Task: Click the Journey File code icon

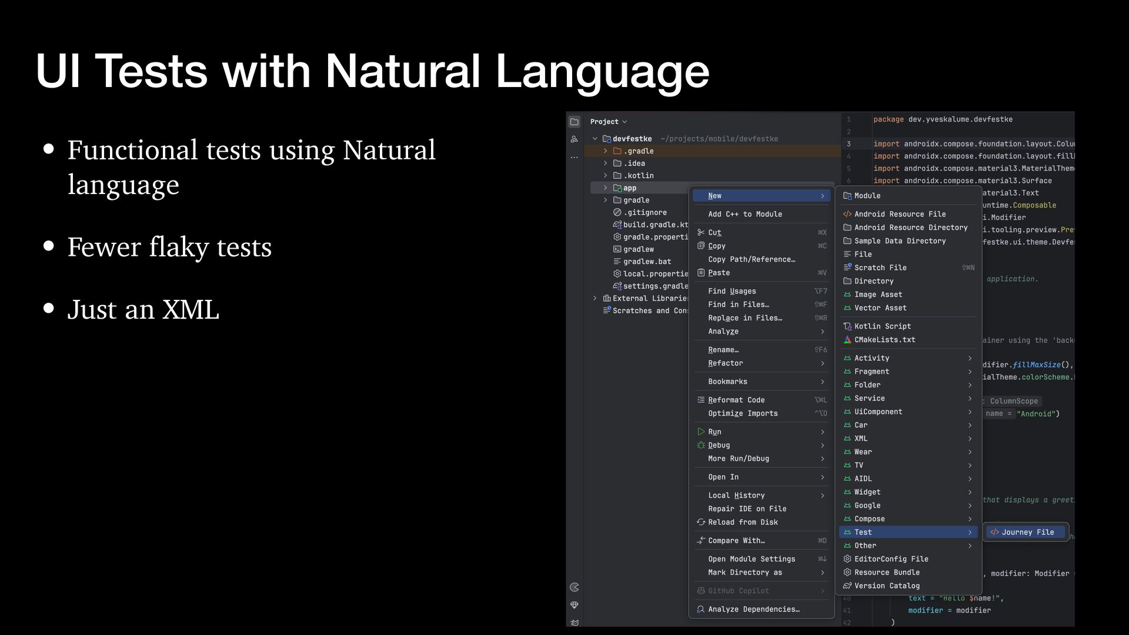Action: click(x=994, y=532)
